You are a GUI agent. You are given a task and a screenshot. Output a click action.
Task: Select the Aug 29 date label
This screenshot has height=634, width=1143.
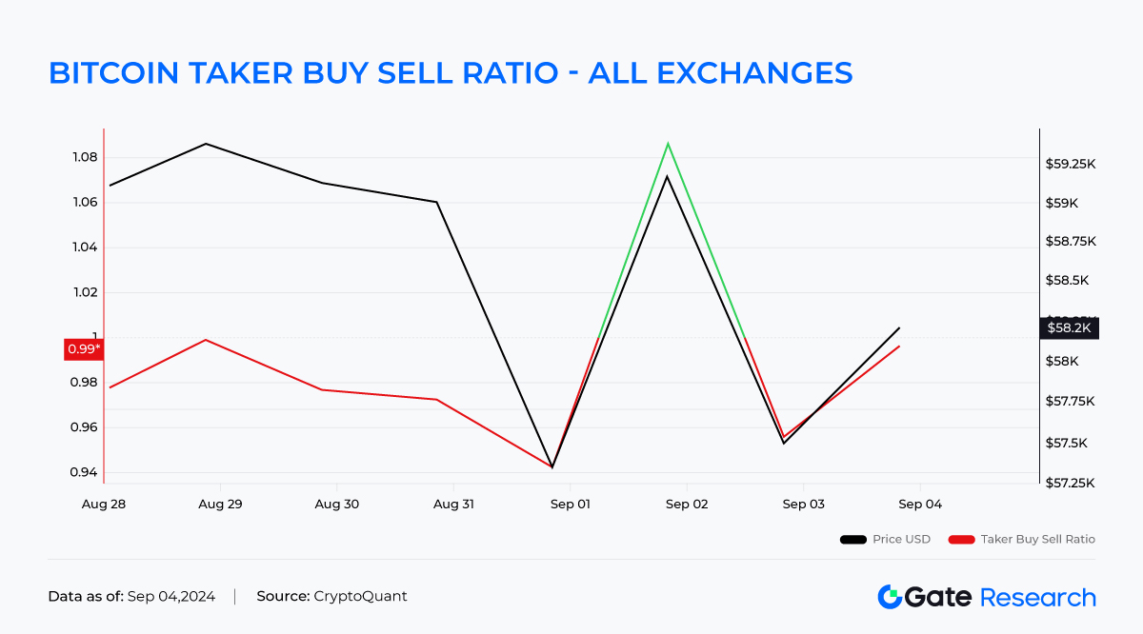220,505
